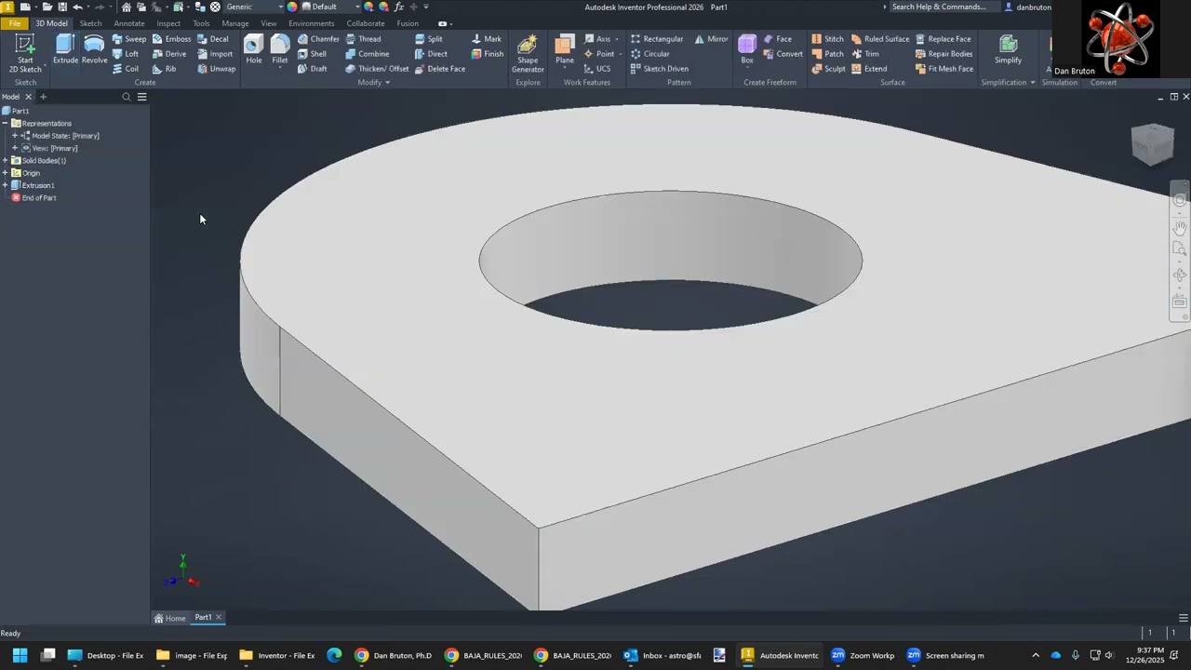Image resolution: width=1191 pixels, height=670 pixels.
Task: Choose the Circular pattern tool
Action: (x=649, y=54)
